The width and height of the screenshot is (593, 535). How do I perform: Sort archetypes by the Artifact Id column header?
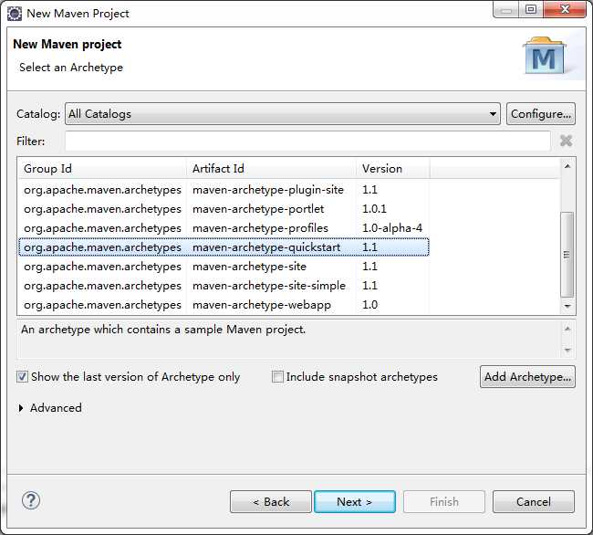tap(271, 168)
